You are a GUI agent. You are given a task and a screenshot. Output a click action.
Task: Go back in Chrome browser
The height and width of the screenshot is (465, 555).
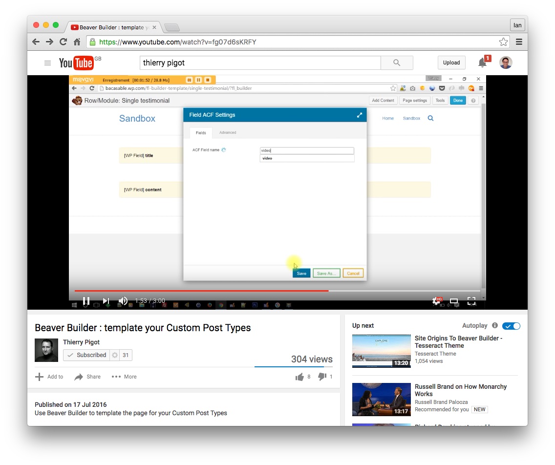click(36, 42)
